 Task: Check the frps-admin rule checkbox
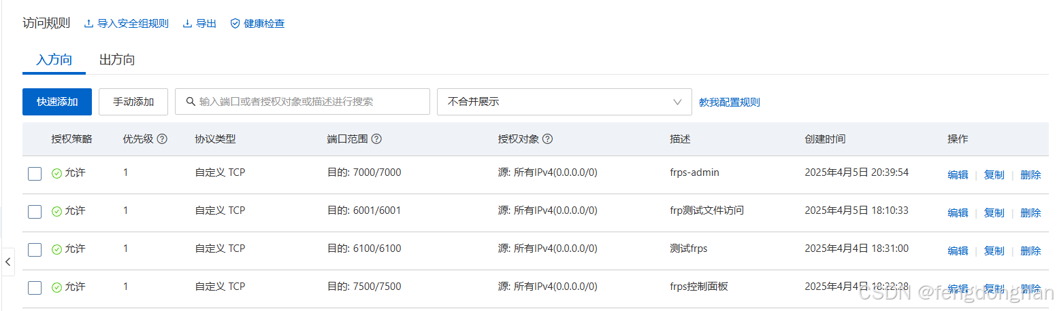coord(35,174)
